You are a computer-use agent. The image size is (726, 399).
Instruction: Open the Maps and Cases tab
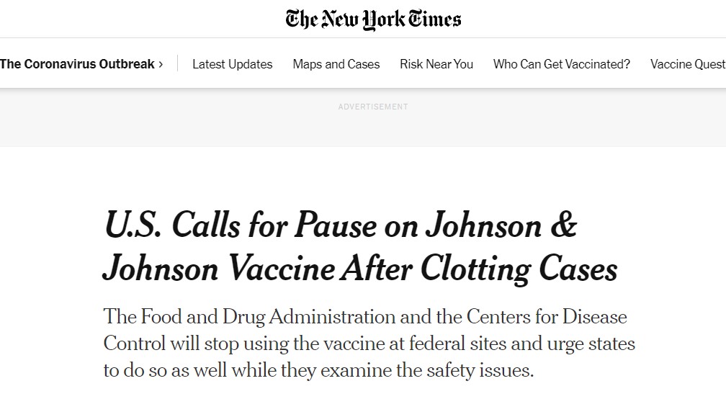point(336,64)
